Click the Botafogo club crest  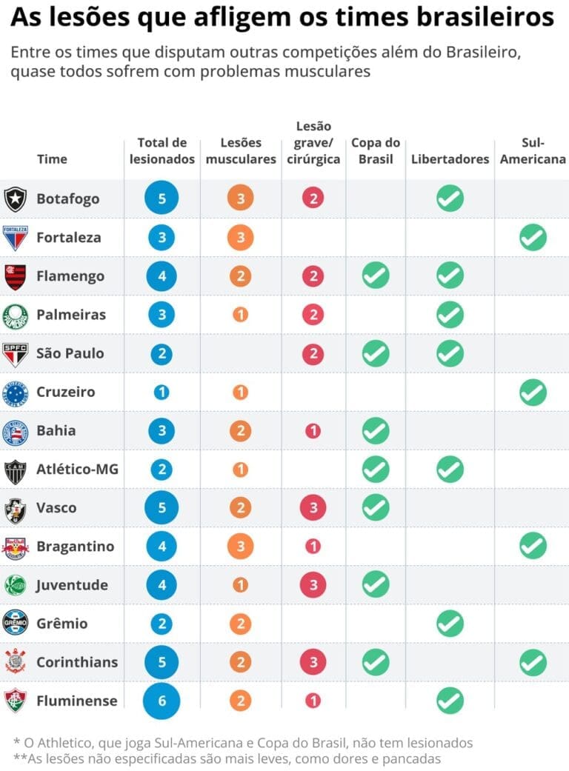click(15, 199)
